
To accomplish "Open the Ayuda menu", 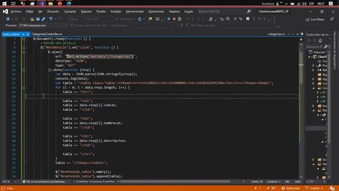I will [x=189, y=12].
